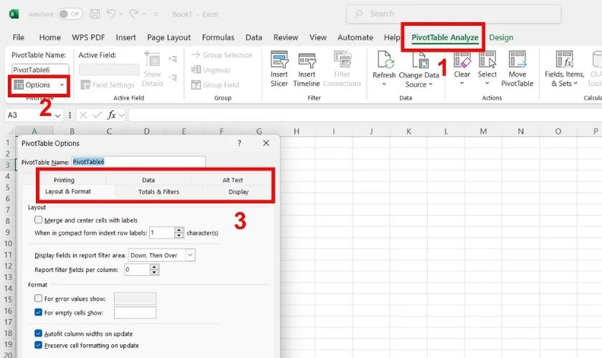
Task: Click the Select icon in Actions group
Action: 487,59
